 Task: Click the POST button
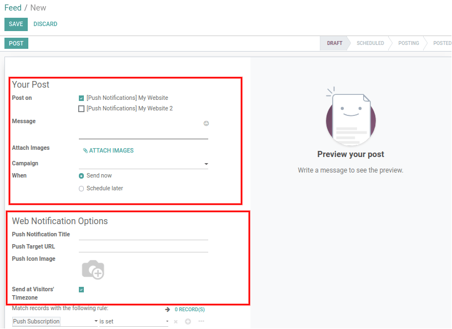(x=16, y=43)
